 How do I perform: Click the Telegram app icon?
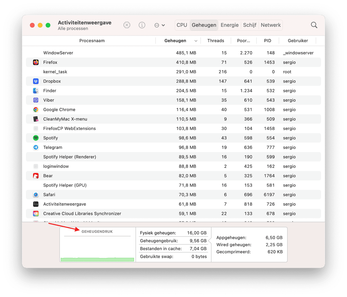pos(36,147)
